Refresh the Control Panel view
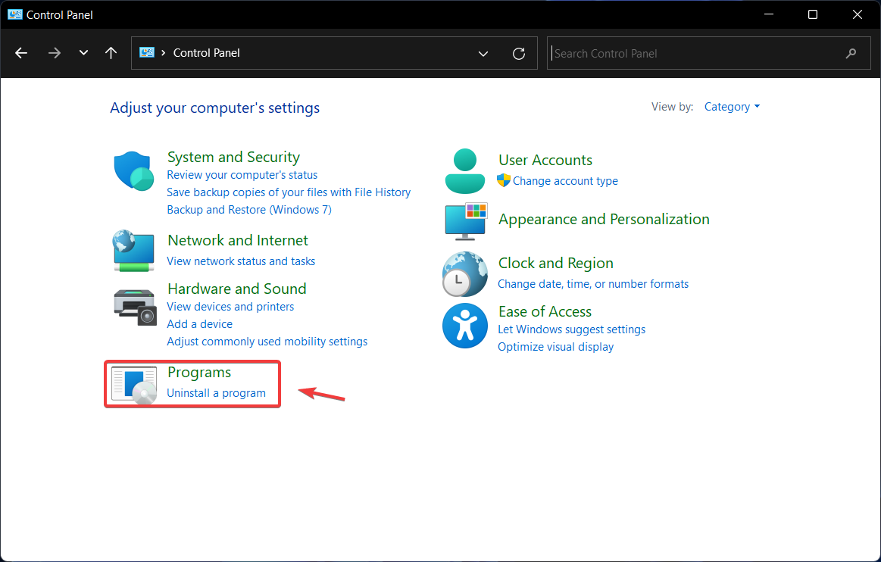The width and height of the screenshot is (881, 562). point(519,53)
